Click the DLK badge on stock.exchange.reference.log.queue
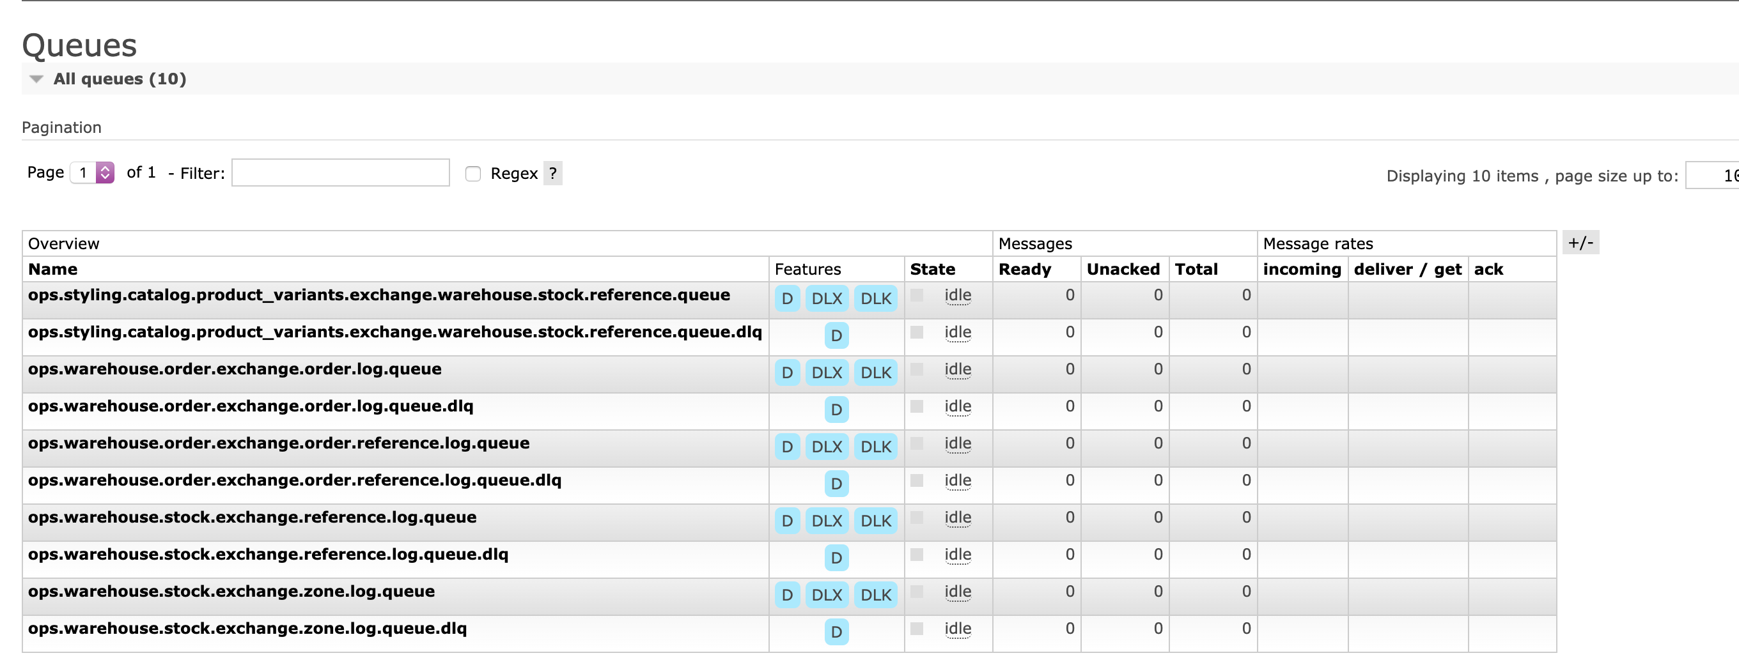This screenshot has height=667, width=1739. pos(876,521)
